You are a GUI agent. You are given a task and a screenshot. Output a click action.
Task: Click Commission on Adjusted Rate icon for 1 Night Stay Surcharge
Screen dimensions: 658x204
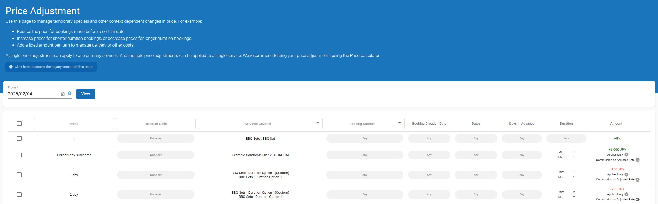tap(637, 160)
